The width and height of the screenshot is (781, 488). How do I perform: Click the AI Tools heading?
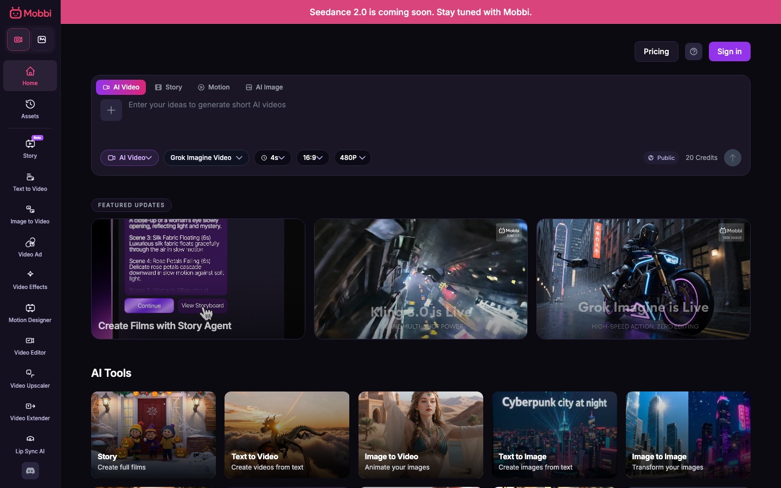[111, 373]
